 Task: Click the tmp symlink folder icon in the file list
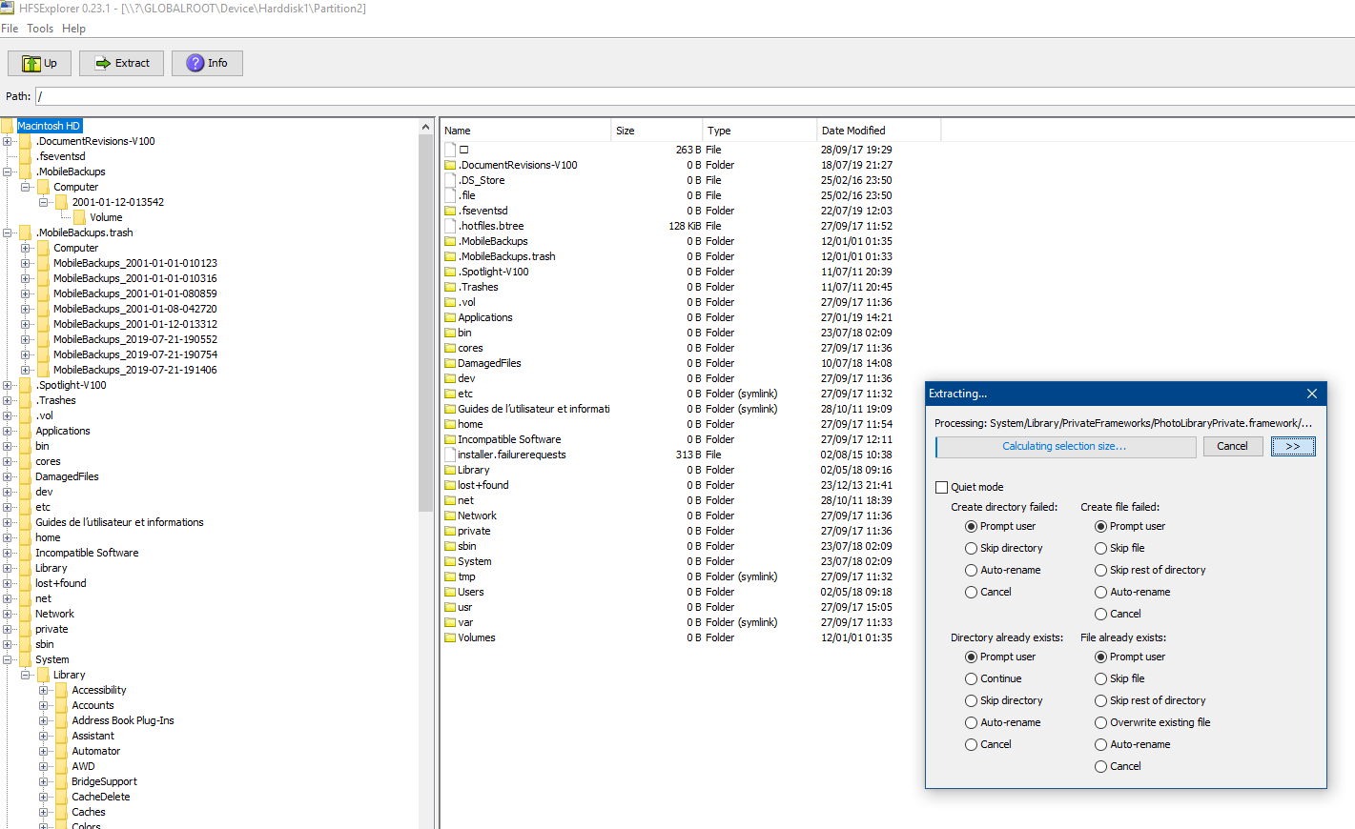(450, 576)
